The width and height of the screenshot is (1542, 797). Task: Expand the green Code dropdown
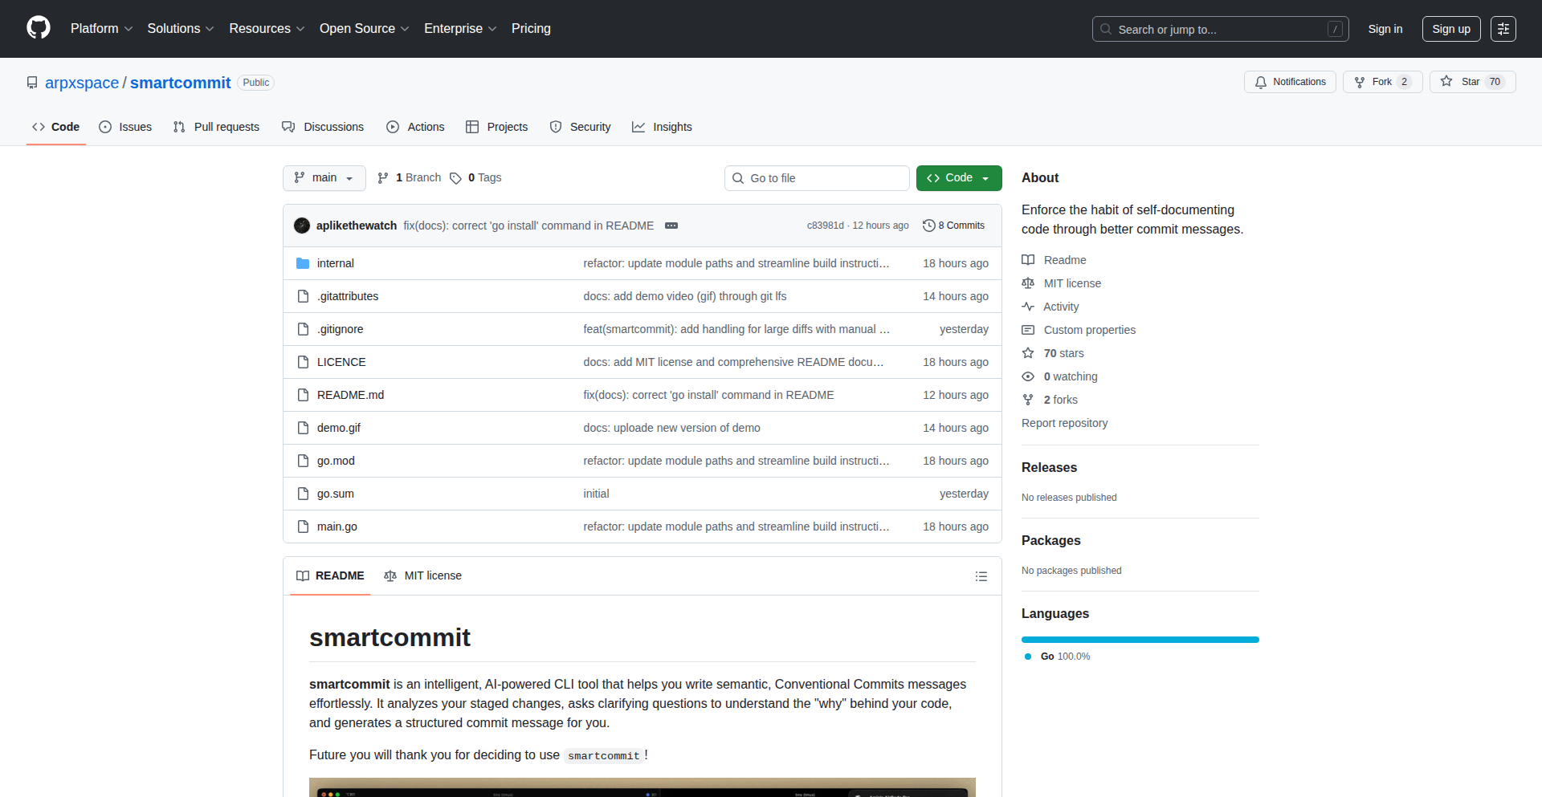pos(958,178)
